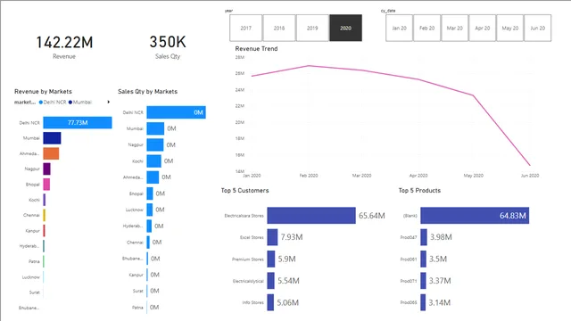Click the Revenue Trend chart title
This screenshot has width=571, height=321.
[x=256, y=49]
